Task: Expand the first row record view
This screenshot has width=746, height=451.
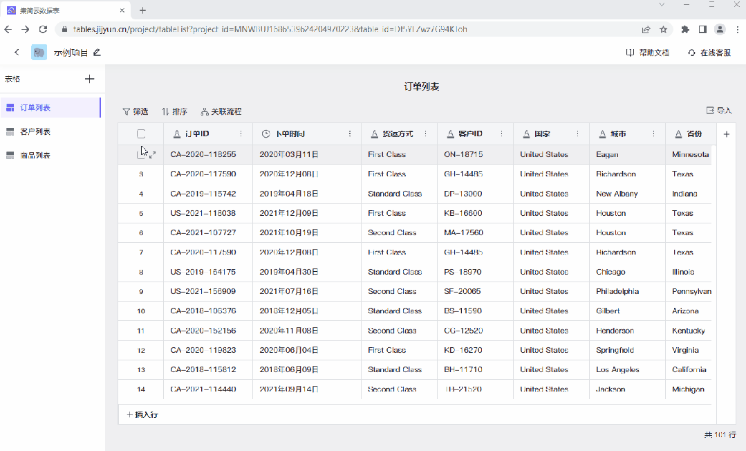Action: [152, 155]
